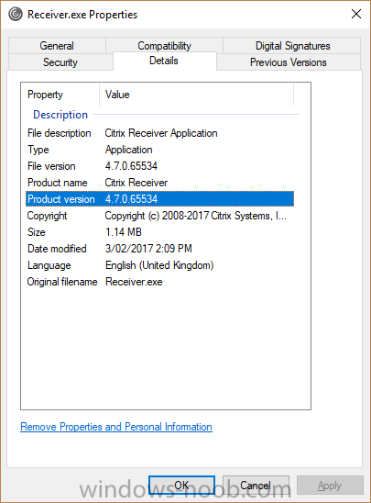Select the Date modified row
Image resolution: width=371 pixels, height=503 pixels.
[x=159, y=249]
